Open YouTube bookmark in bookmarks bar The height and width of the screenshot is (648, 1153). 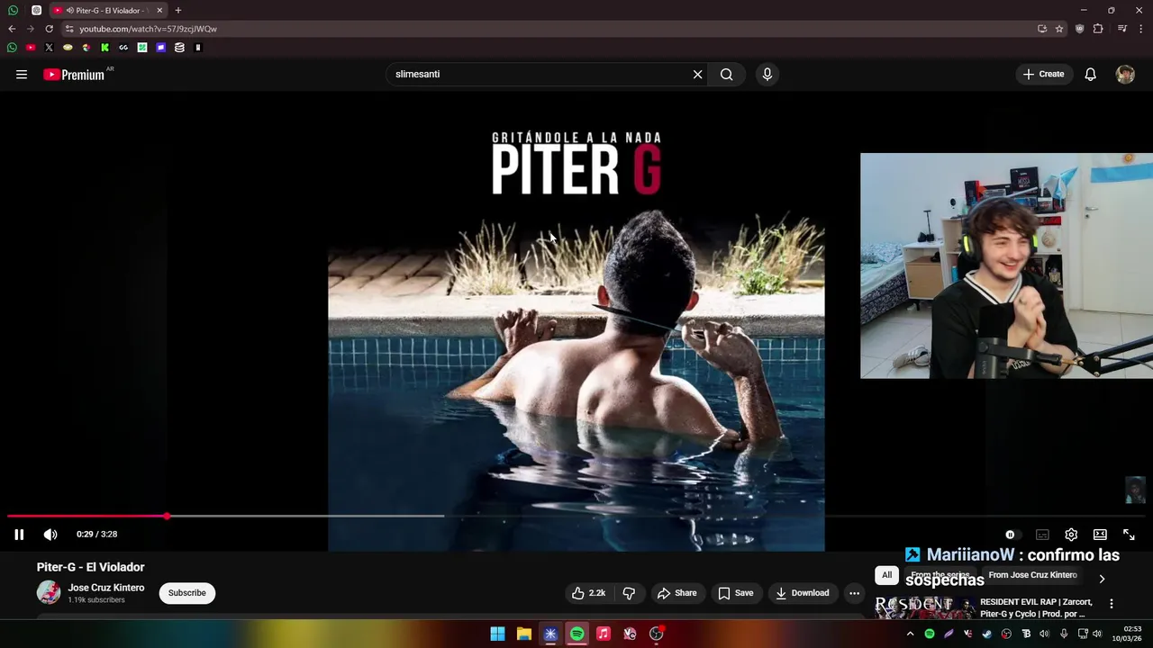[x=31, y=48]
